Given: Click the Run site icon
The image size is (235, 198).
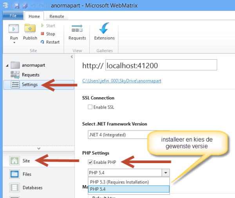Looking at the screenshot, I should click(x=14, y=29).
